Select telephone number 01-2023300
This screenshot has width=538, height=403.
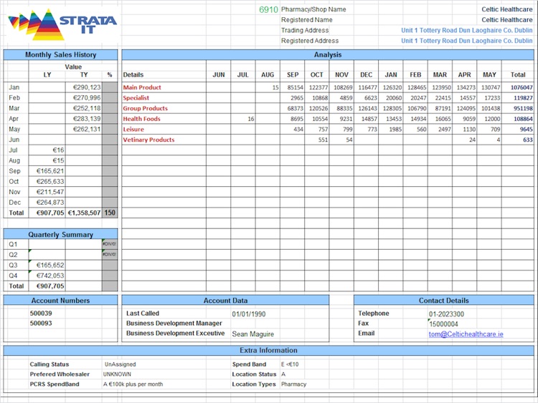[446, 314]
